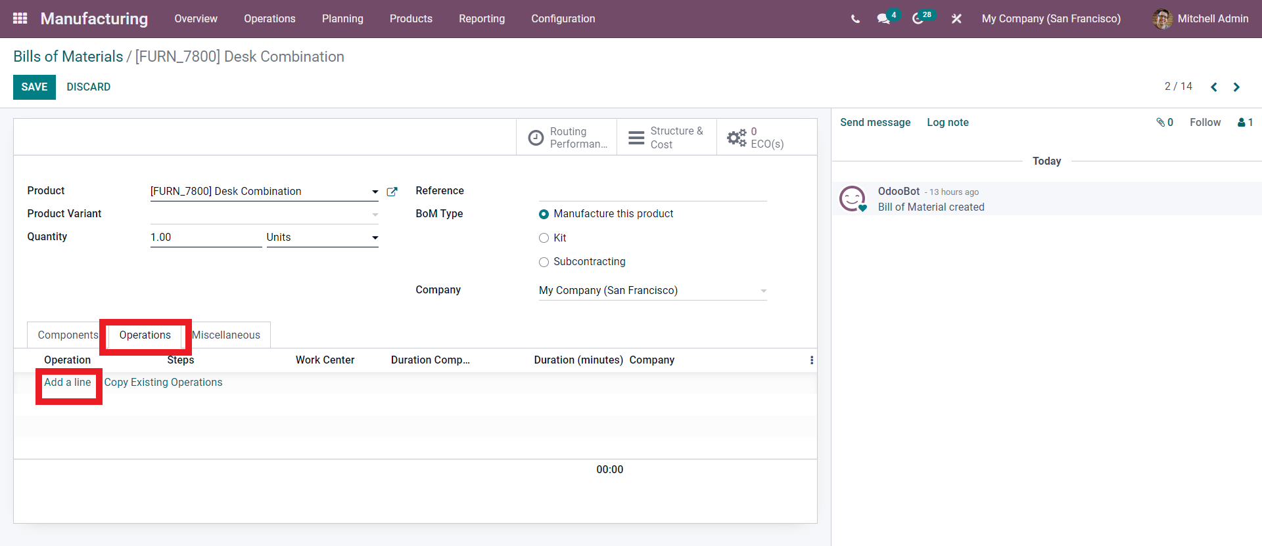Open Routing Performance clock button
Image resolution: width=1262 pixels, height=546 pixels.
tap(567, 137)
